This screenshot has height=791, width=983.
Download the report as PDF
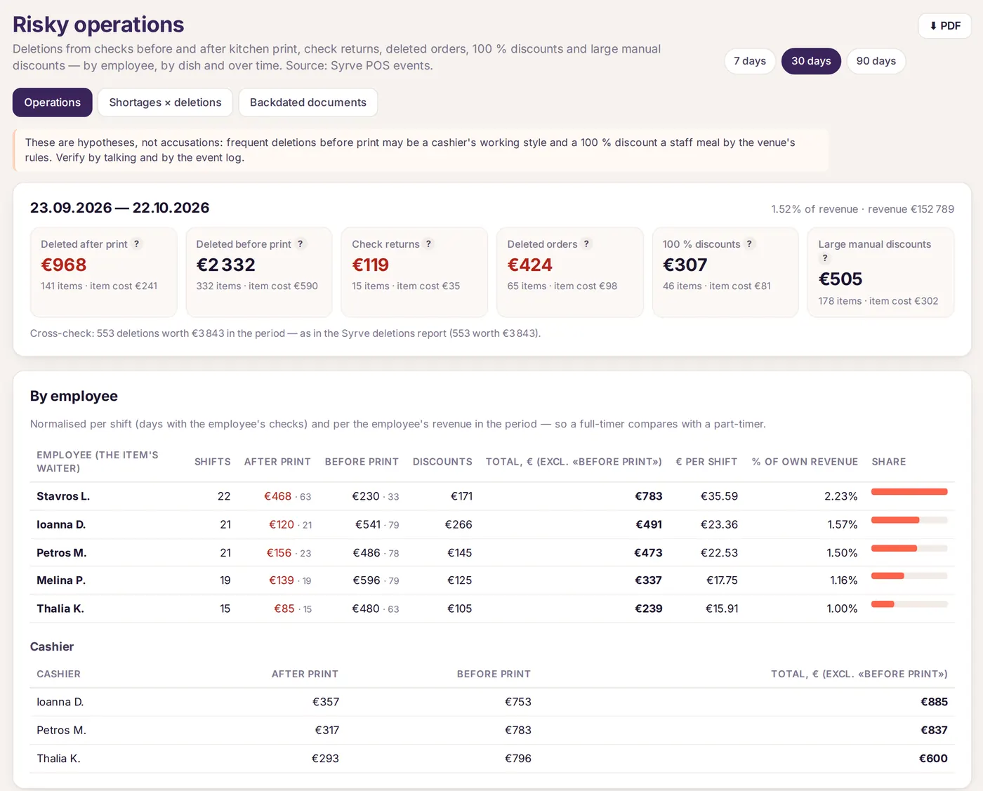(944, 26)
